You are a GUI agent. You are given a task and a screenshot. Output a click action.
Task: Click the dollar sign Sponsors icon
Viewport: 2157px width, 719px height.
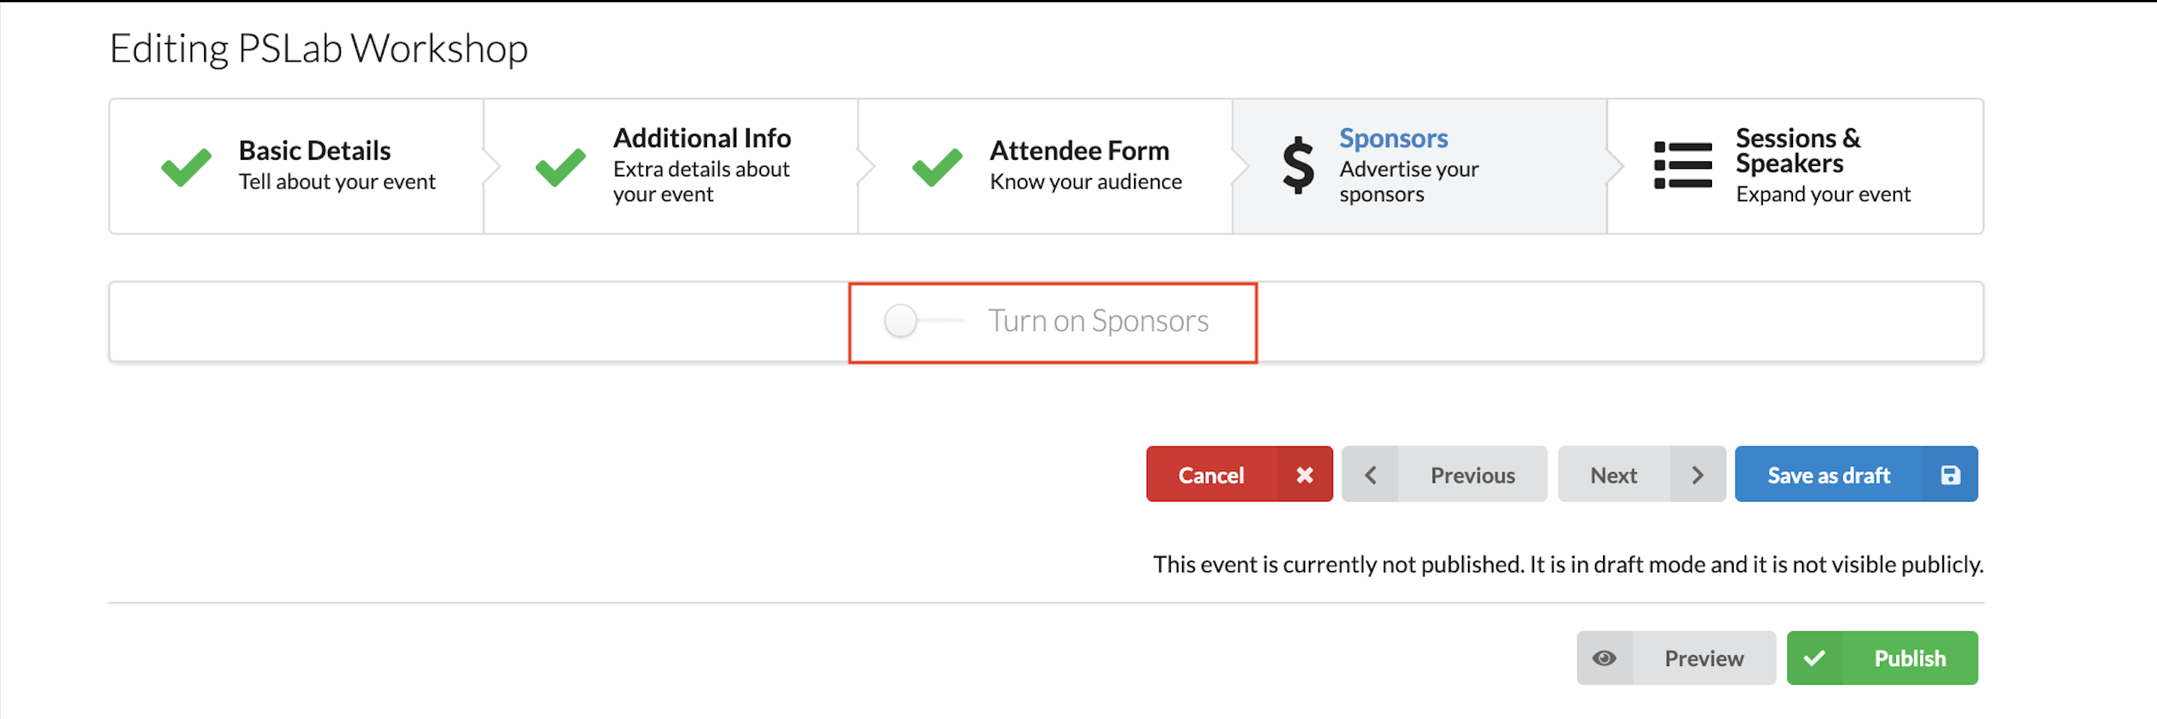click(1298, 166)
